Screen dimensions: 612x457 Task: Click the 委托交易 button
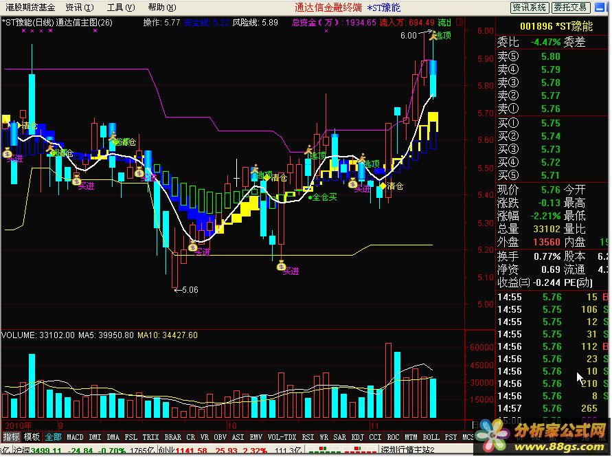point(571,8)
